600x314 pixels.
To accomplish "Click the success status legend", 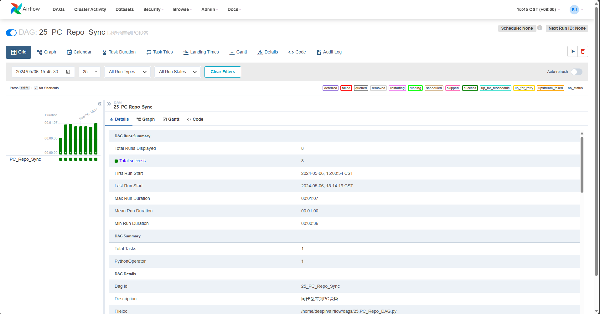I will 470,88.
